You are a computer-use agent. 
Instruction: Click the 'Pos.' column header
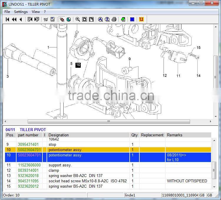10,135
